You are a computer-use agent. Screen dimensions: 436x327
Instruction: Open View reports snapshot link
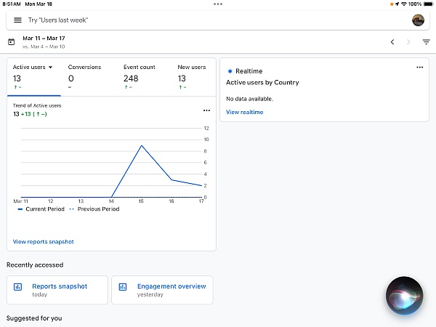pos(44,241)
